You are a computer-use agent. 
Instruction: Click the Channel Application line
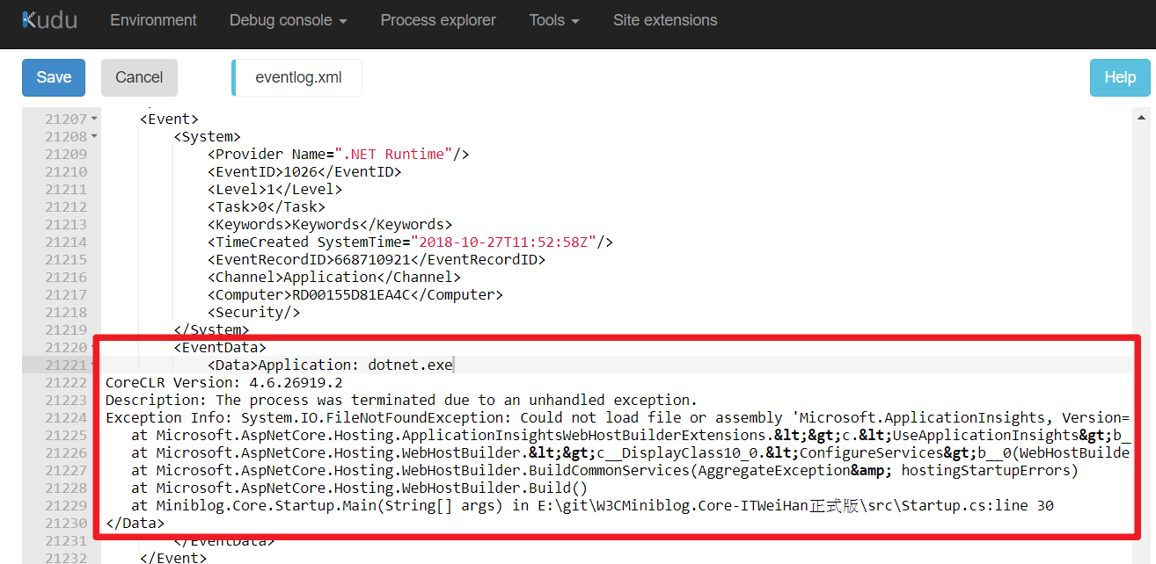(x=334, y=278)
